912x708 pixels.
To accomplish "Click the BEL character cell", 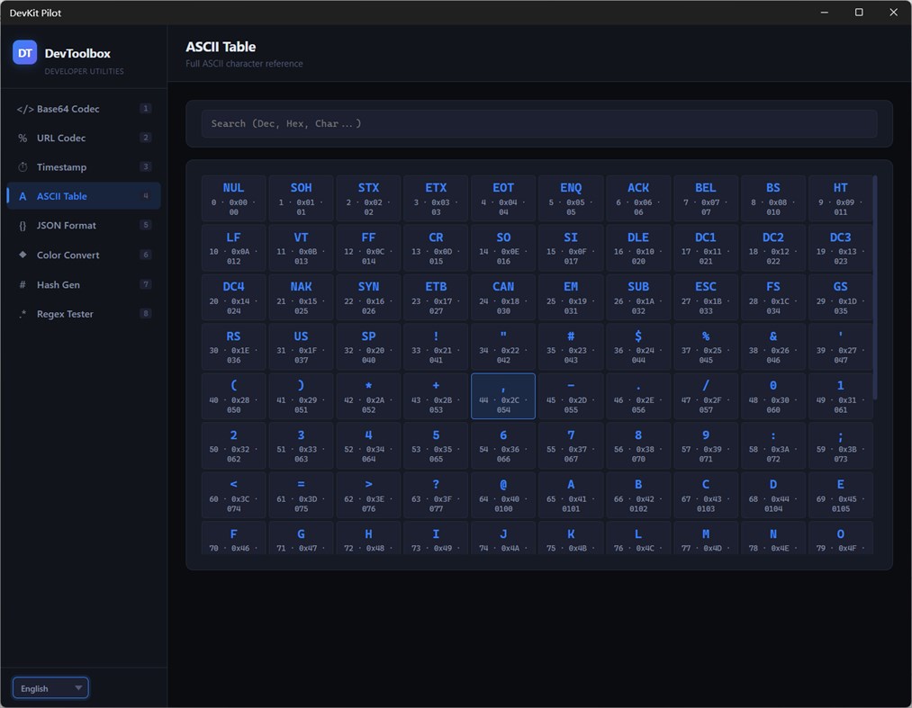I will tap(706, 198).
